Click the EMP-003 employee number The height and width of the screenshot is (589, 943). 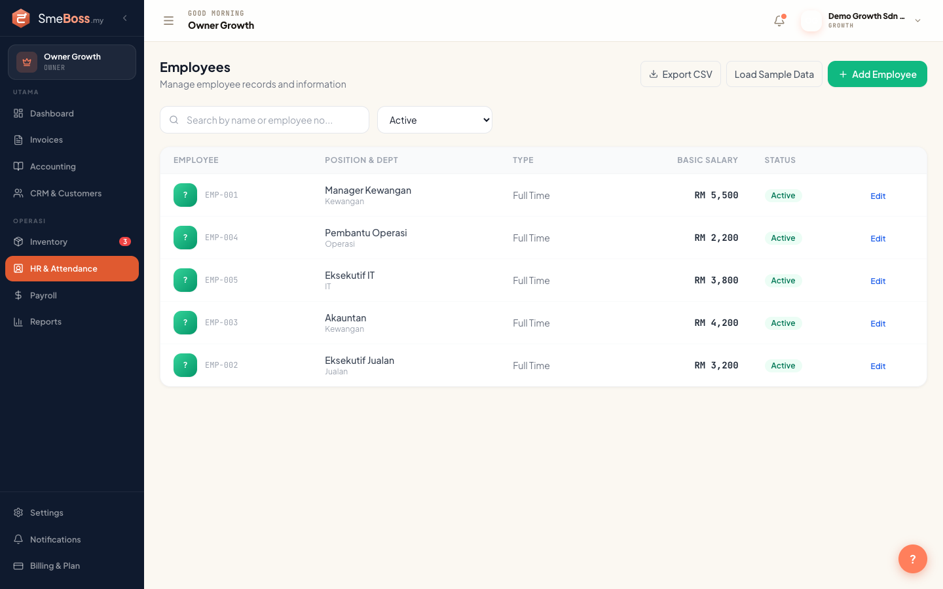point(221,323)
